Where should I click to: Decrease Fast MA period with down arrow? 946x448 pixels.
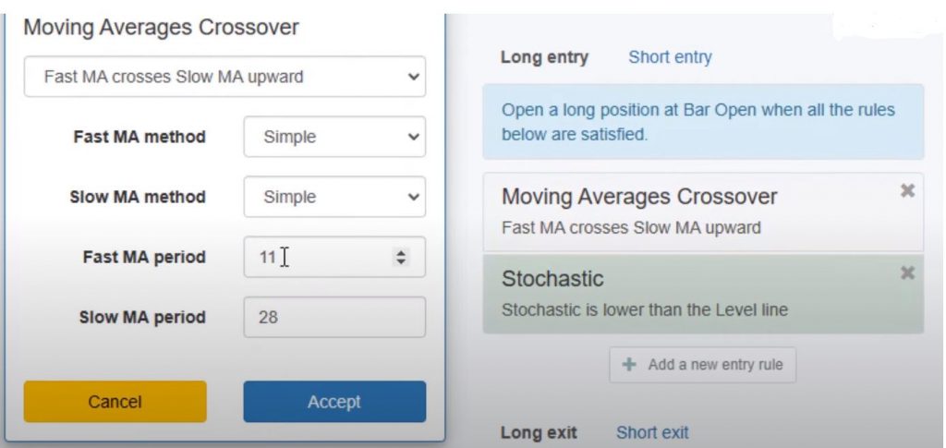pos(401,262)
